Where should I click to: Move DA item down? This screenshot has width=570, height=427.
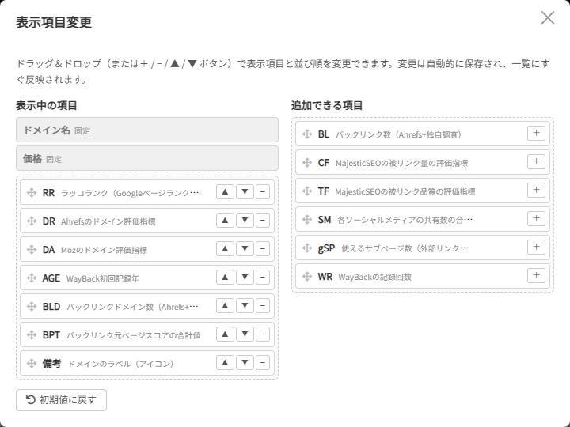pyautogui.click(x=245, y=249)
